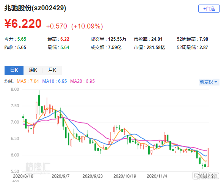The width and height of the screenshot is (221, 182).
Task: Click the current price ¥6.220
Action: 23,24
